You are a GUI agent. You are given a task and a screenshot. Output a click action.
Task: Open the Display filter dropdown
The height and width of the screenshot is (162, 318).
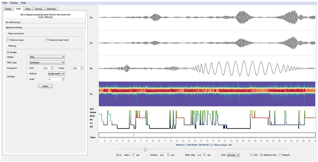click(x=47, y=57)
